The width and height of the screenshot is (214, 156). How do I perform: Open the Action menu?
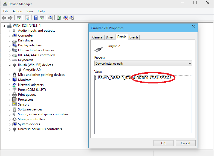[x=17, y=11]
